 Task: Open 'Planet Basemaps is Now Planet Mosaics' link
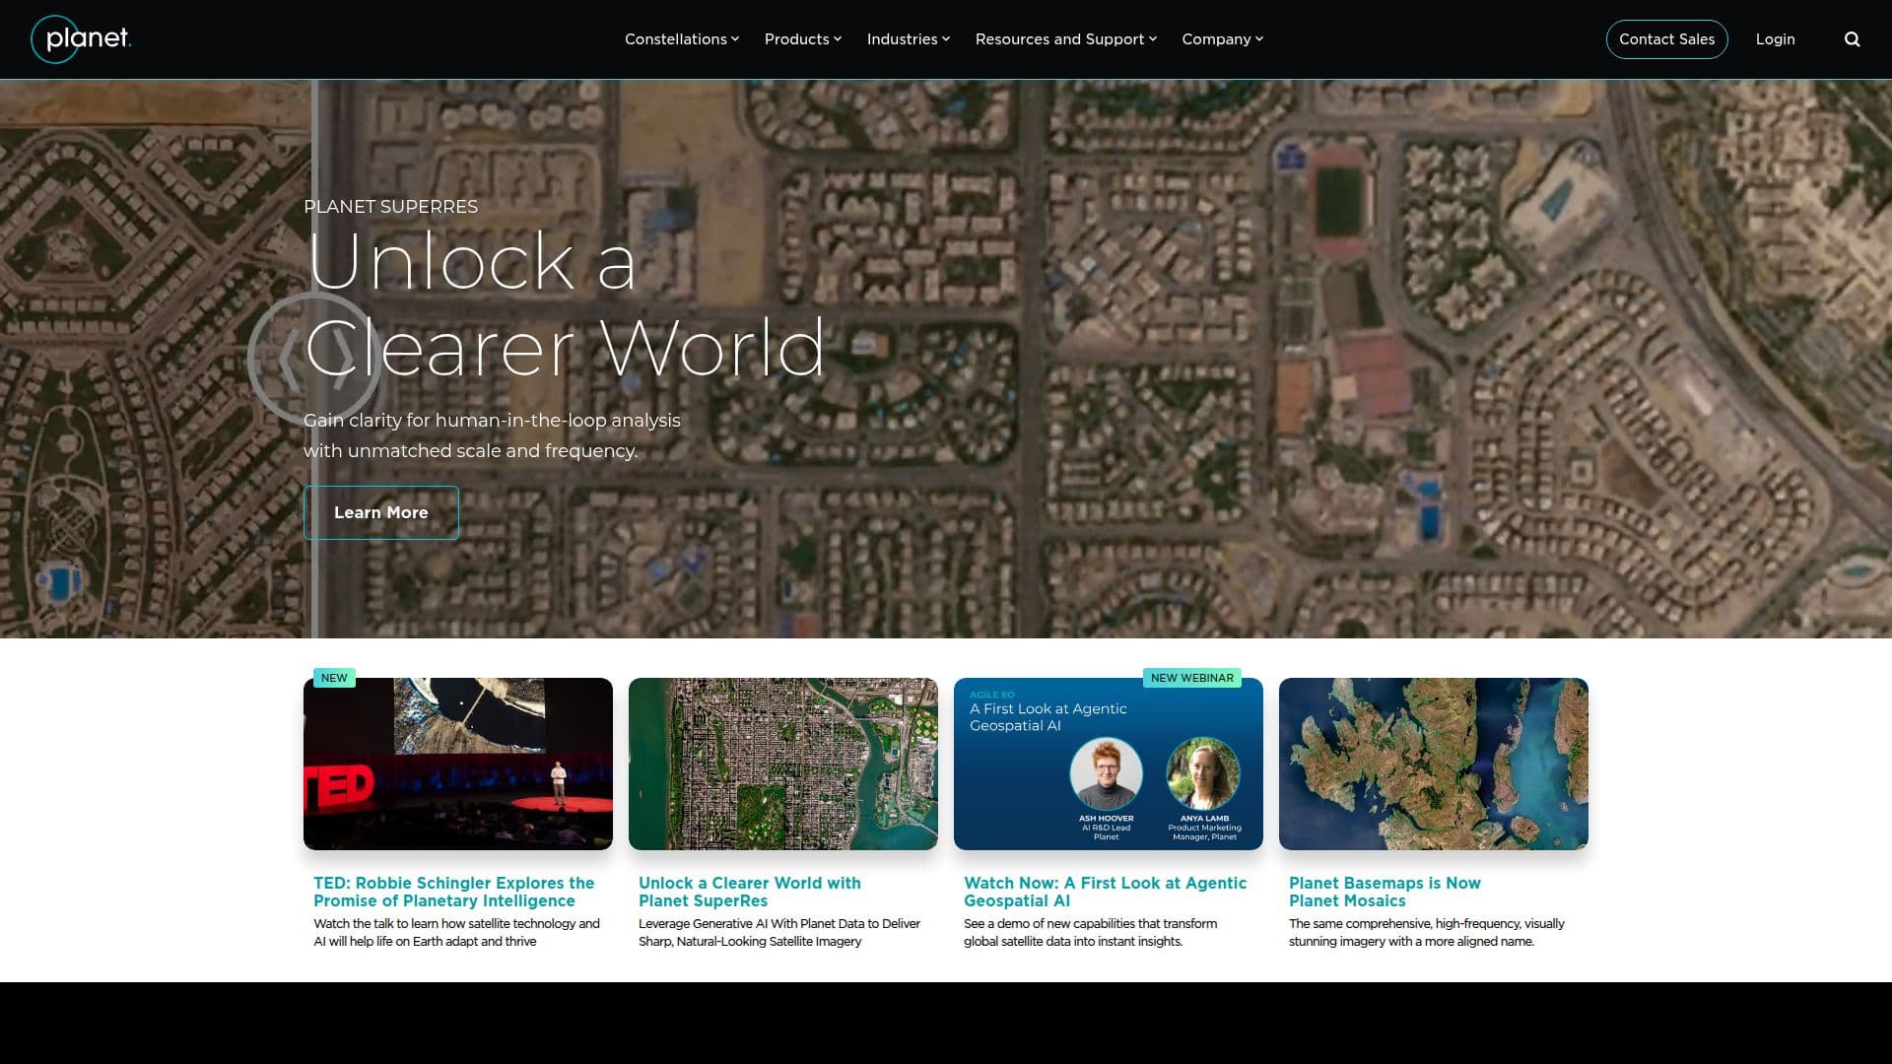pos(1385,892)
